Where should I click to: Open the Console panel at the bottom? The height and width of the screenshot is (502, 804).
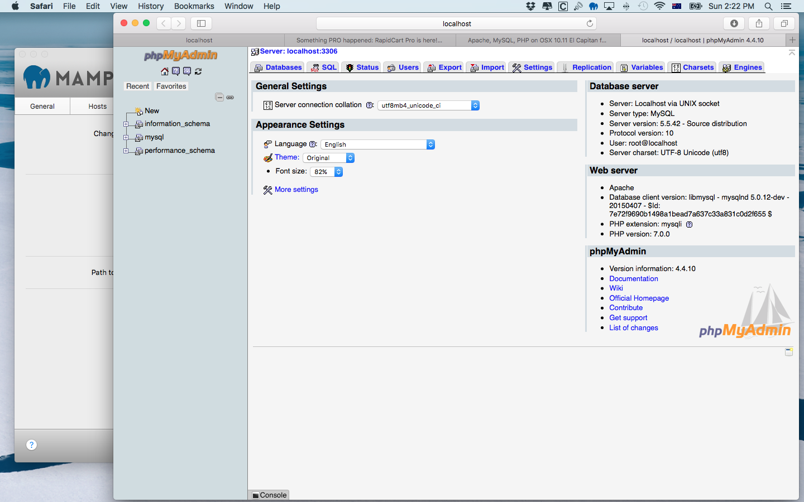click(x=269, y=495)
